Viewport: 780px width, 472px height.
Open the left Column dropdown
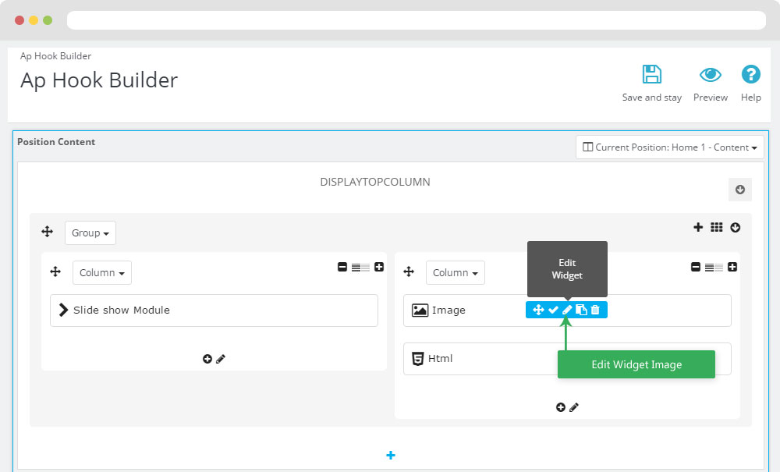pos(102,273)
